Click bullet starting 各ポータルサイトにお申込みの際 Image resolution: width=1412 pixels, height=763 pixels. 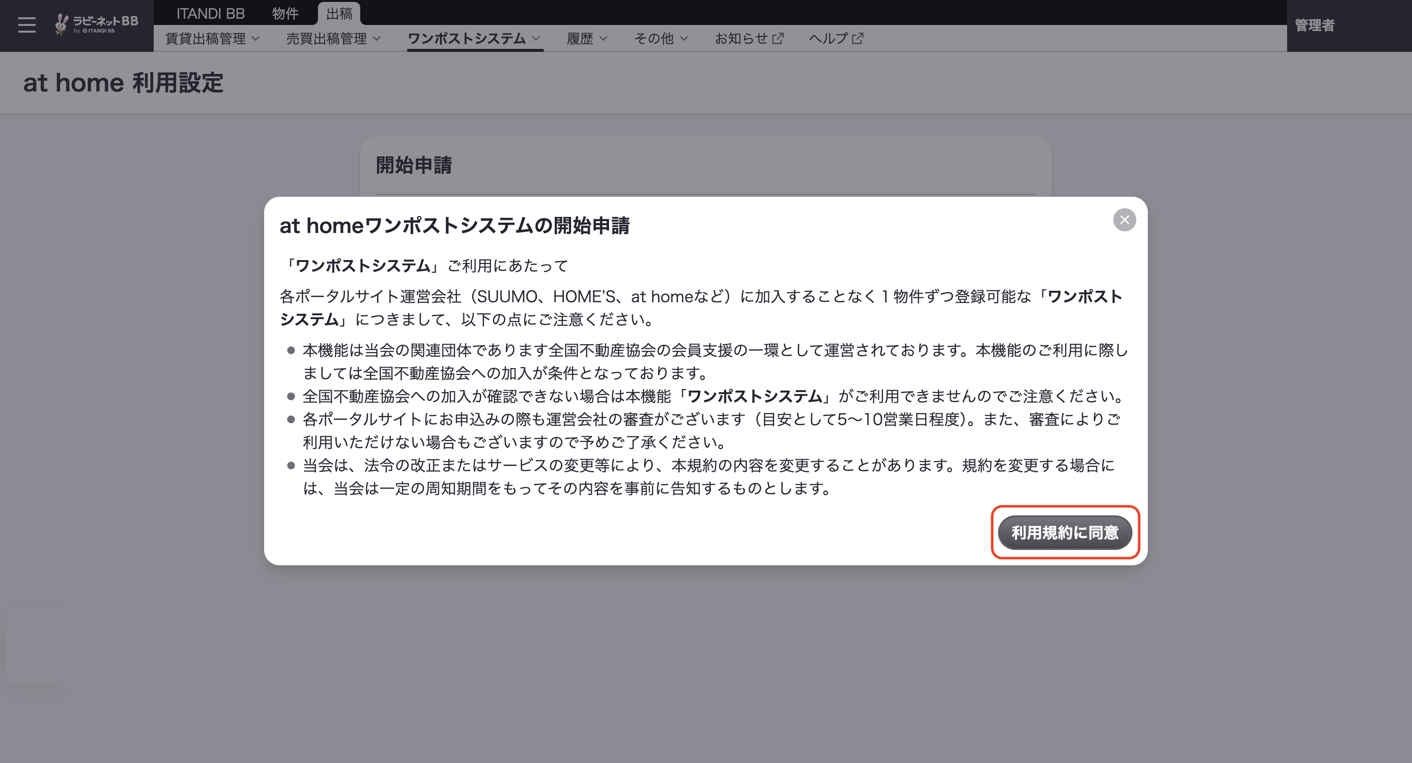pos(711,430)
